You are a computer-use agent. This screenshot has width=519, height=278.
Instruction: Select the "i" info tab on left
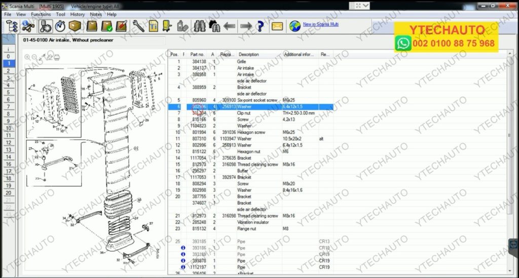tap(8, 50)
